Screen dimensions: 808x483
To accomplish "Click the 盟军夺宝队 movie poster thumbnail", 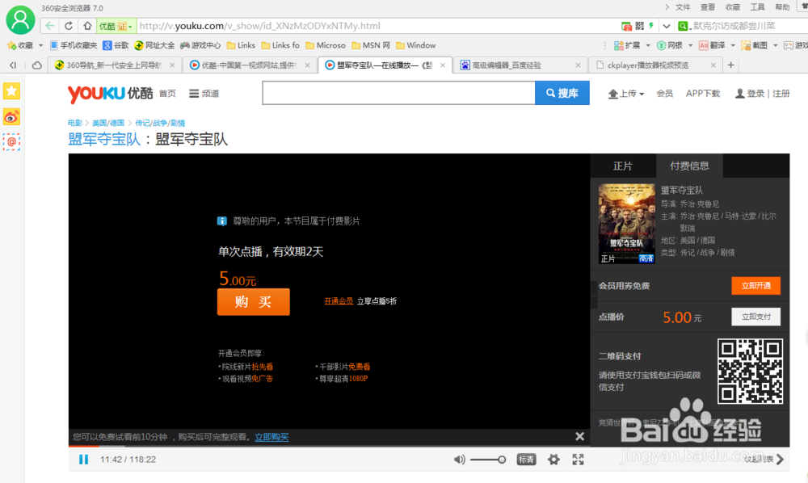I will (x=627, y=224).
